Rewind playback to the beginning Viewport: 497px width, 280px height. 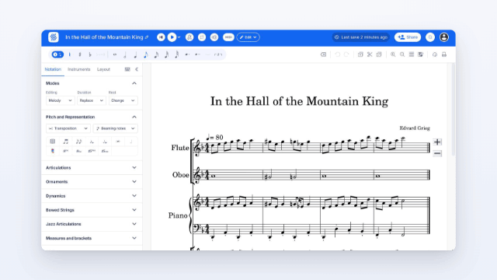coord(161,37)
